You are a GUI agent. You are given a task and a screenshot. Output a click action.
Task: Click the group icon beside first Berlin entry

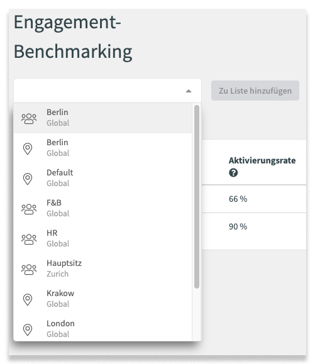[29, 118]
